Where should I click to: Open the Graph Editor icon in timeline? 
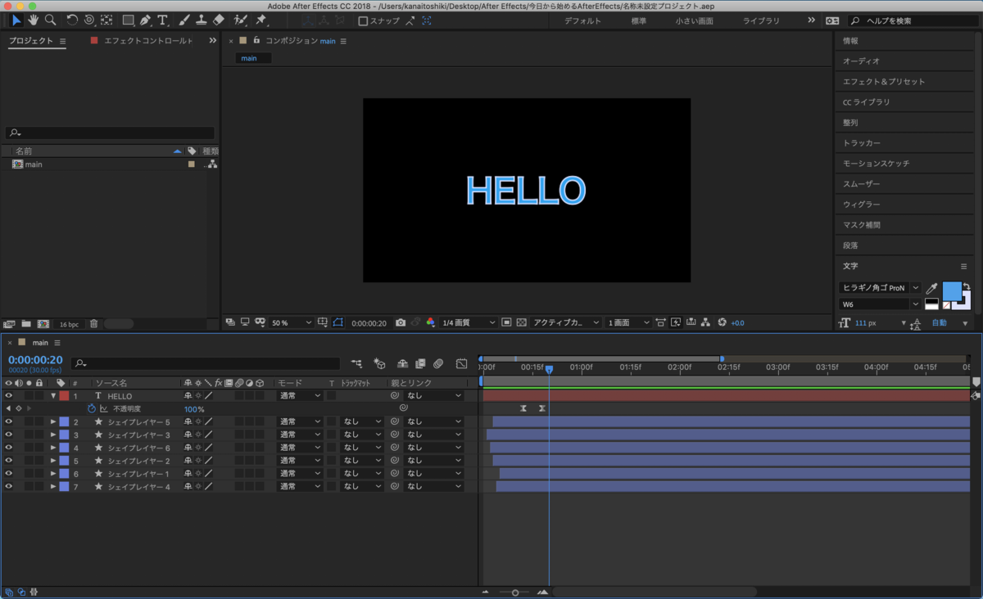pyautogui.click(x=461, y=363)
